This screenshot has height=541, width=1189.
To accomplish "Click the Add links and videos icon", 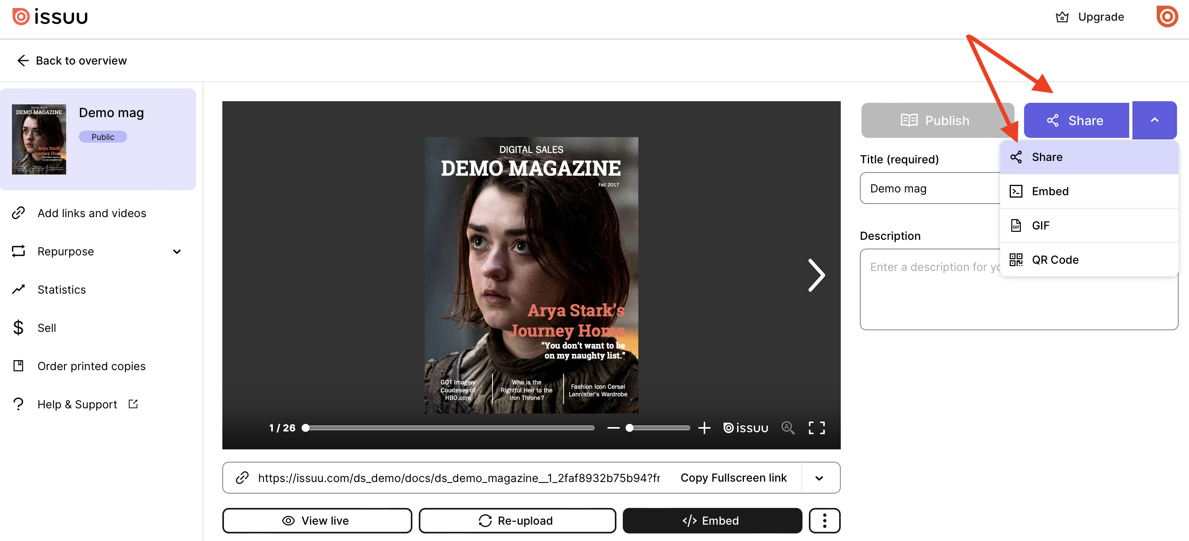I will [x=18, y=213].
